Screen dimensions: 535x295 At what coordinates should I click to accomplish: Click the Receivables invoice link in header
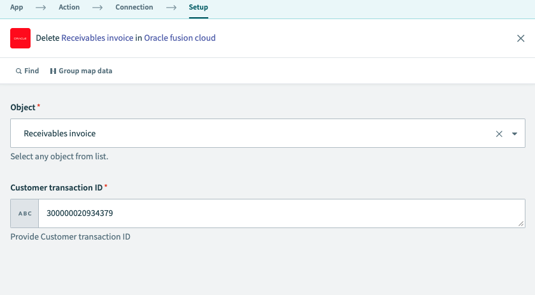[97, 38]
